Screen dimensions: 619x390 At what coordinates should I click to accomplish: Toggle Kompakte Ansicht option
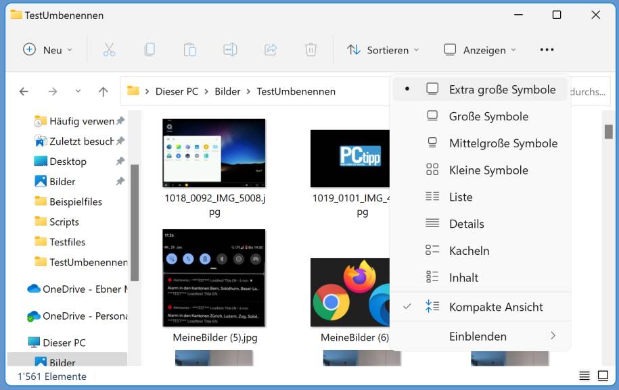tap(495, 307)
